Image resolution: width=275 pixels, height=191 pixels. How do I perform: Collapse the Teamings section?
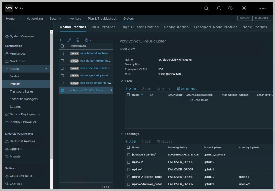point(122,134)
